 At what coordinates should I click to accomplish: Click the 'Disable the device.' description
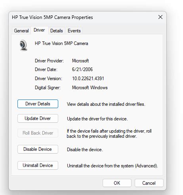pos(85,150)
